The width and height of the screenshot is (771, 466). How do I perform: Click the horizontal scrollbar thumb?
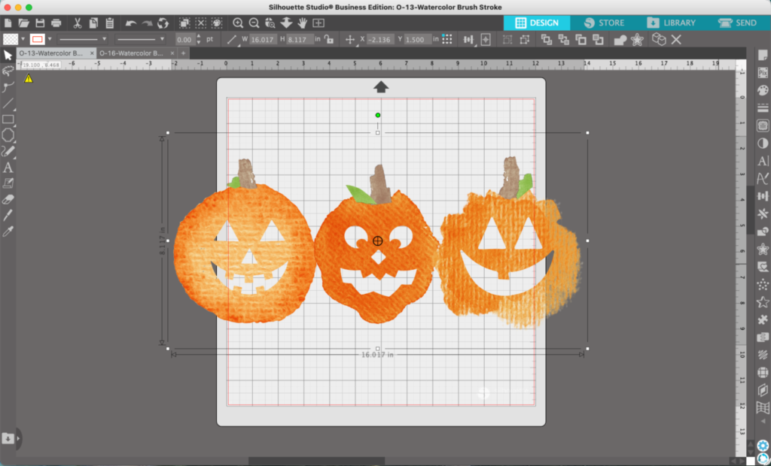coord(317,461)
